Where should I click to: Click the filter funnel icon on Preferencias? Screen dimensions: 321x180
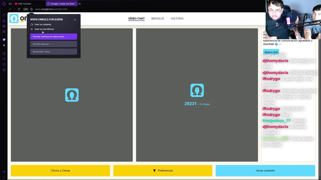154,170
